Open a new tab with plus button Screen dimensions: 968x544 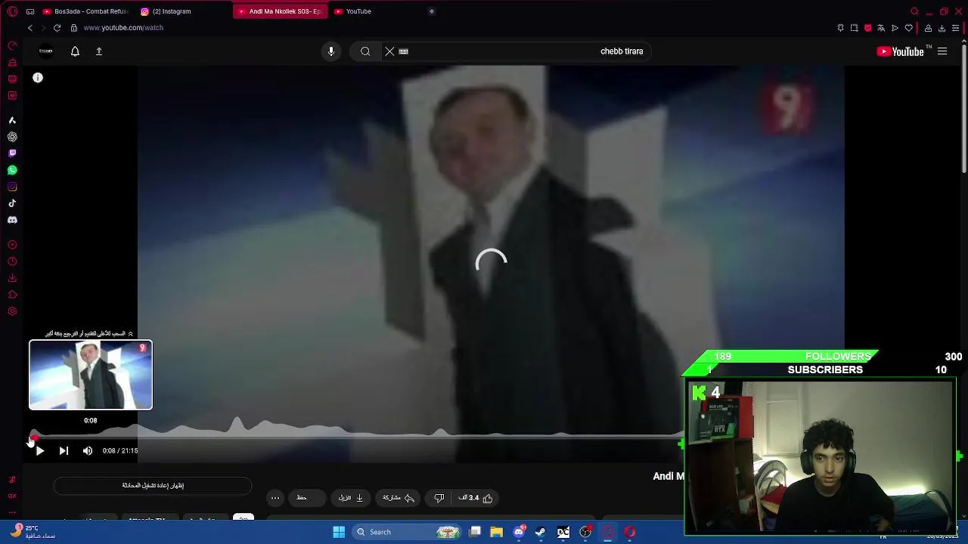pyautogui.click(x=432, y=11)
